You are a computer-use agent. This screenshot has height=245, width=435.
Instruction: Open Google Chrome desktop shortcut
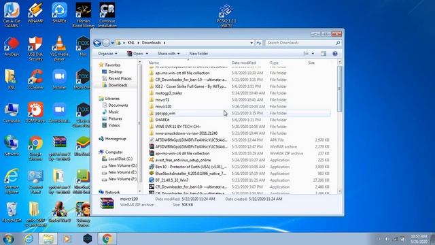click(x=35, y=148)
